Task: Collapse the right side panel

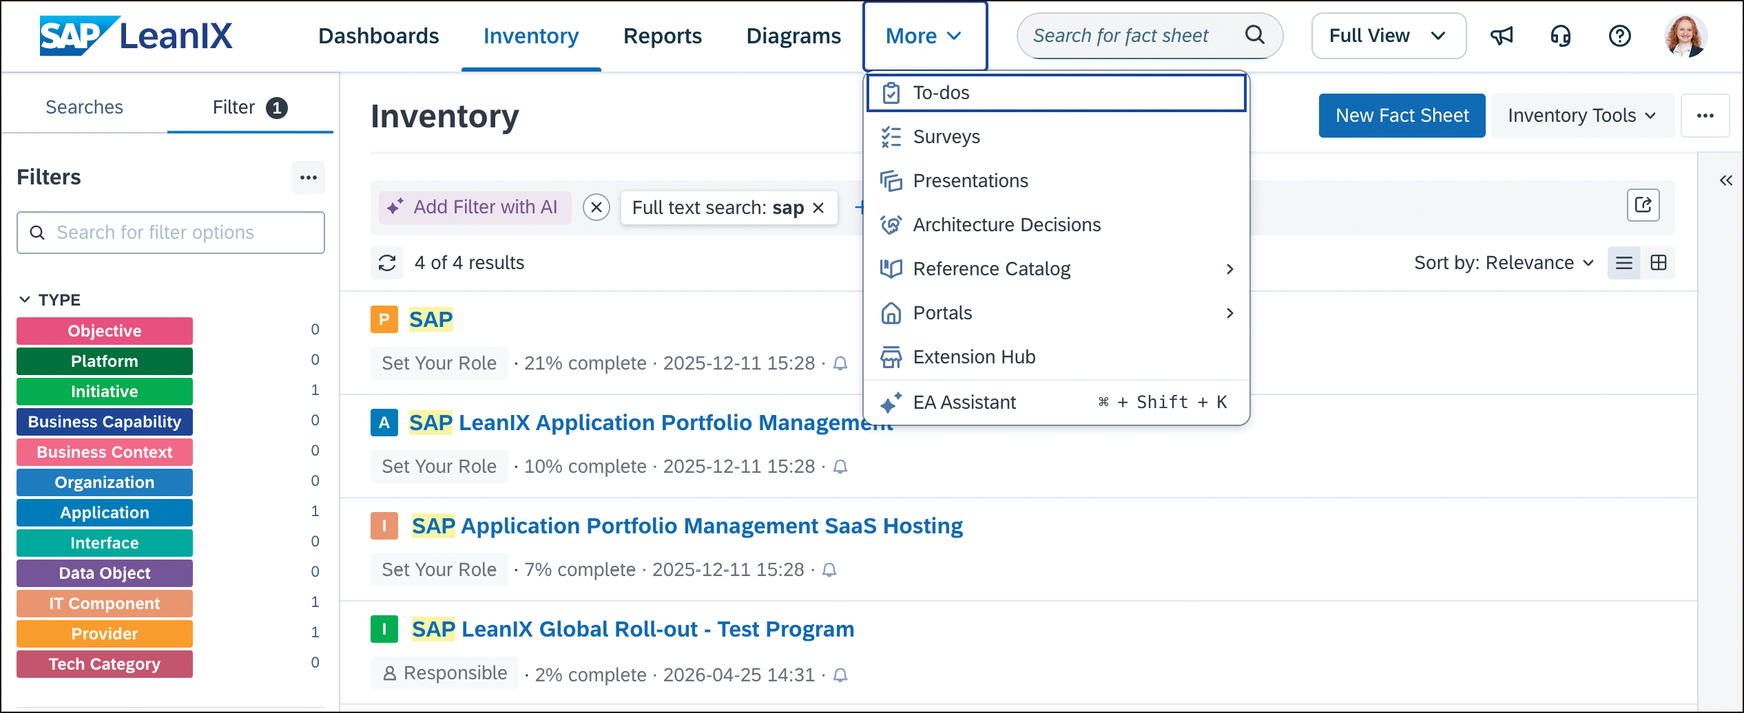Action: click(1725, 180)
